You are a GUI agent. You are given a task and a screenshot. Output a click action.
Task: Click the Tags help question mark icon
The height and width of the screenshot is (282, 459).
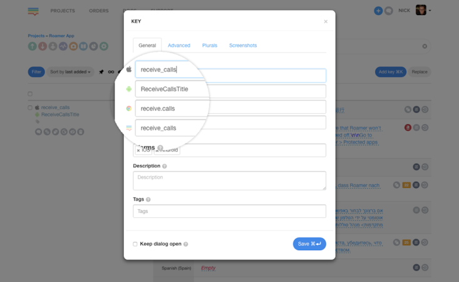[x=148, y=199]
